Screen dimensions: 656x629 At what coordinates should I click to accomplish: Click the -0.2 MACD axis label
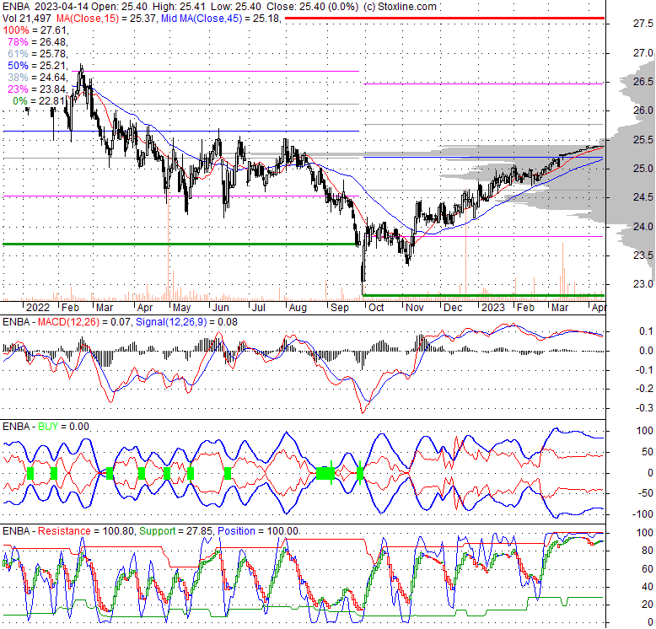(644, 389)
